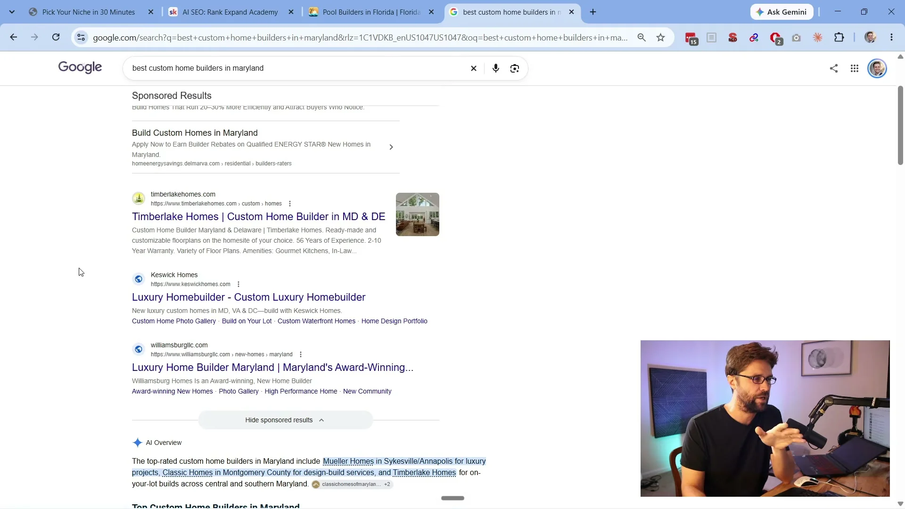Open High Performance Home sitelink

click(301, 391)
